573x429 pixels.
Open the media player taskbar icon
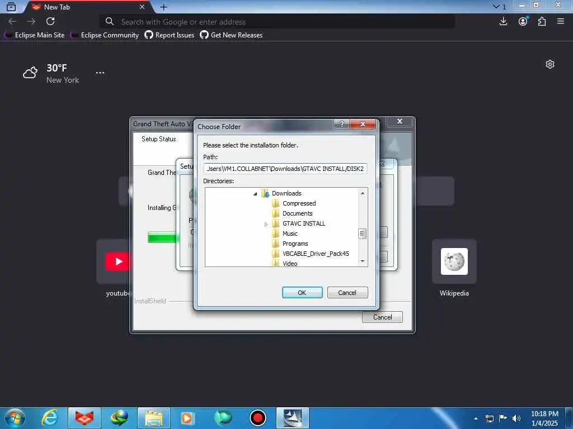[187, 418]
